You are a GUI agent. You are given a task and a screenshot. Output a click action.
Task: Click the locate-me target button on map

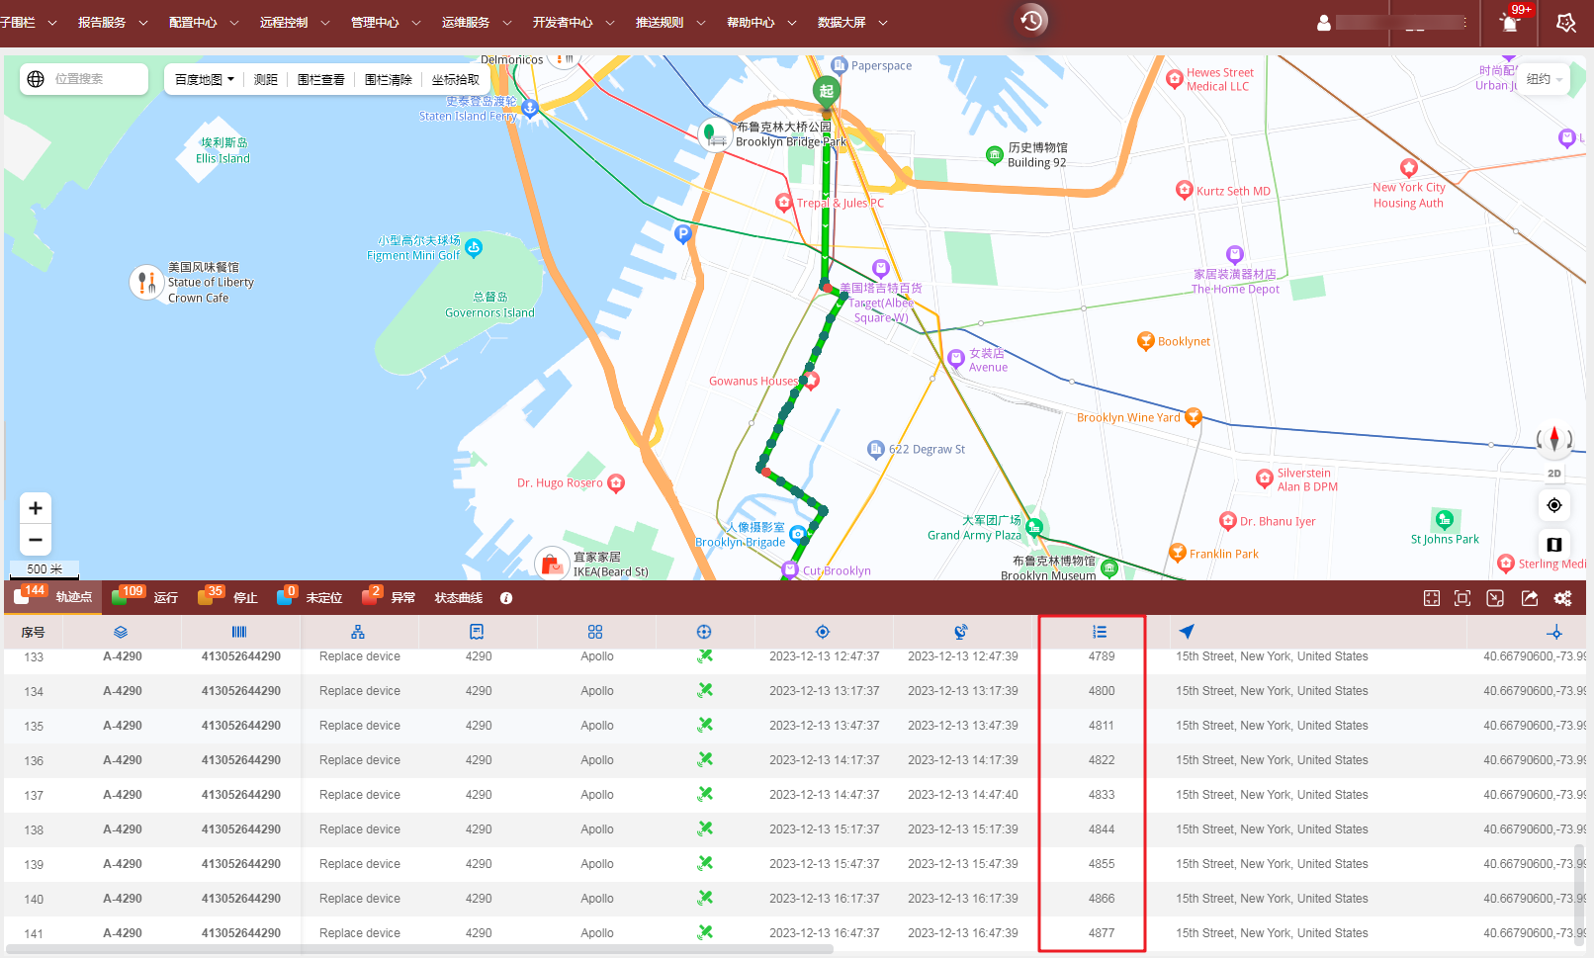point(1554,505)
